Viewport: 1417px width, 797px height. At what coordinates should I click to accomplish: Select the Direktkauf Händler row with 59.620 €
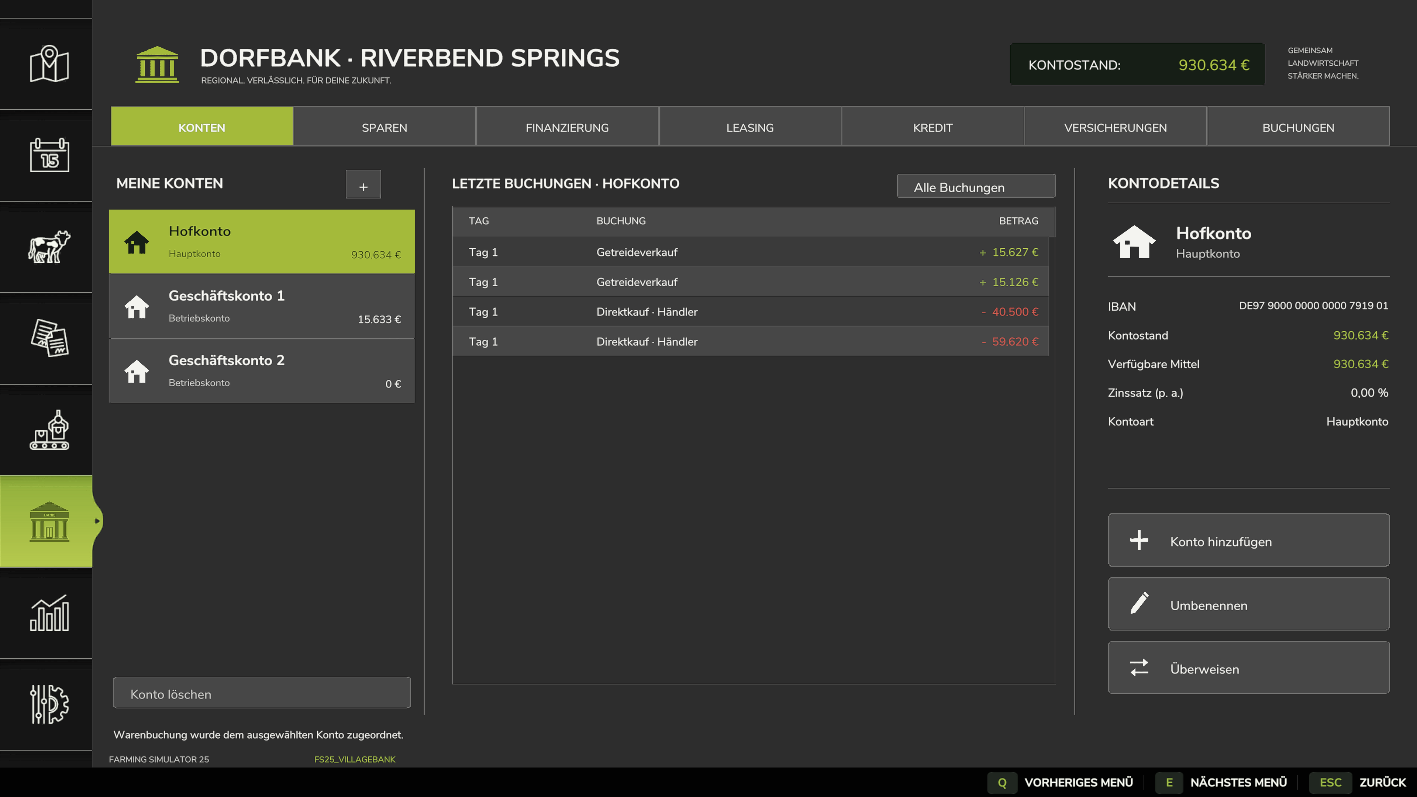pos(750,341)
